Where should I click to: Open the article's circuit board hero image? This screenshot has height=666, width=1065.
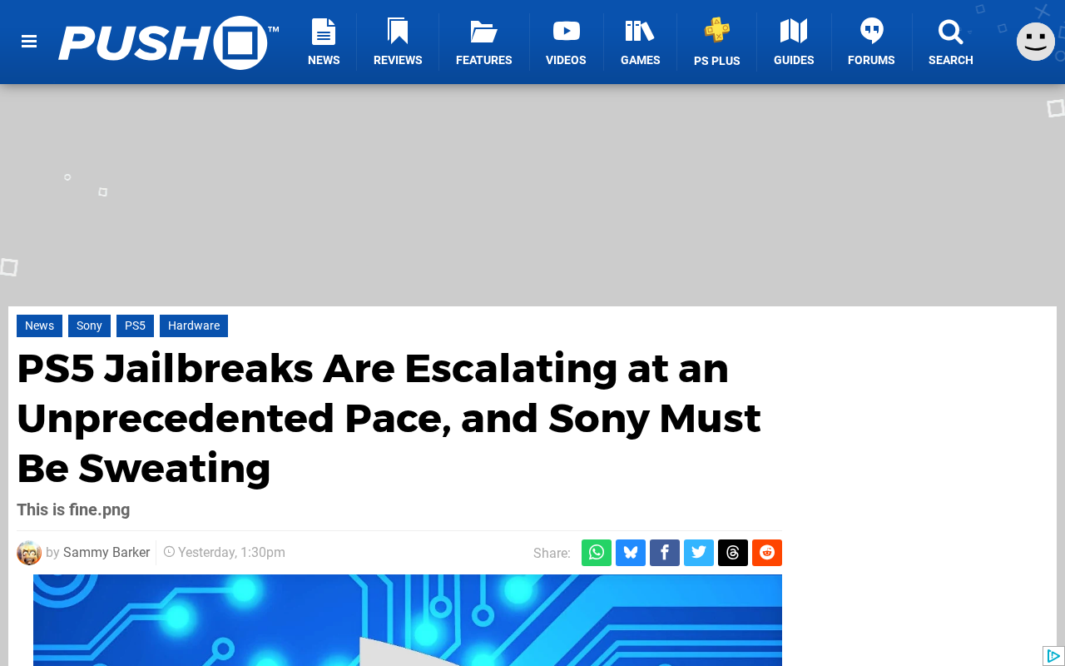pyautogui.click(x=408, y=620)
